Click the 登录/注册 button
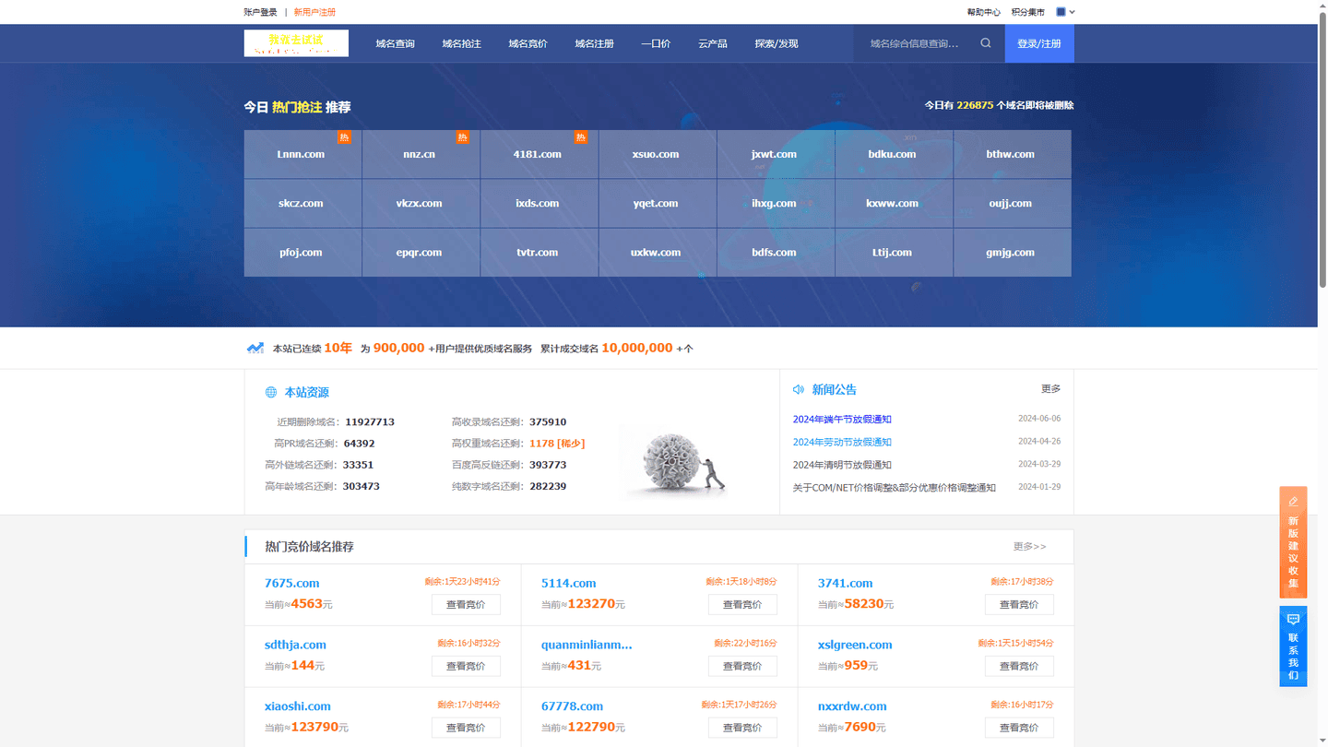This screenshot has width=1328, height=747. [x=1039, y=43]
